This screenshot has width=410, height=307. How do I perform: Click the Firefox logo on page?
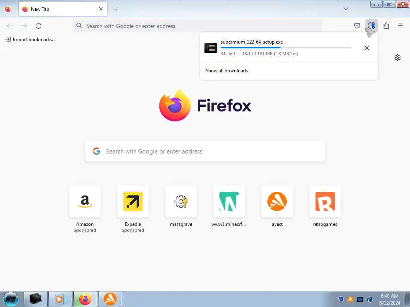coord(175,105)
